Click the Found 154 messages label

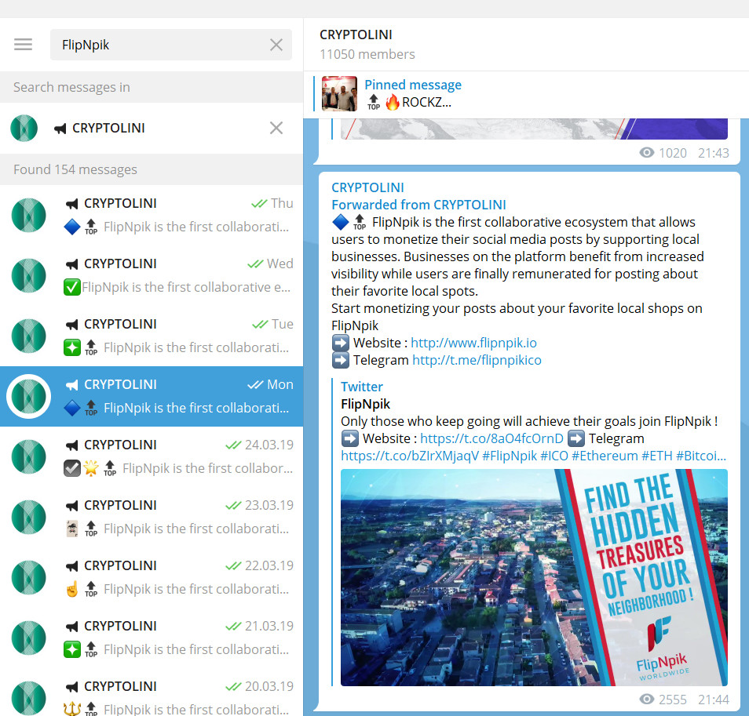75,169
